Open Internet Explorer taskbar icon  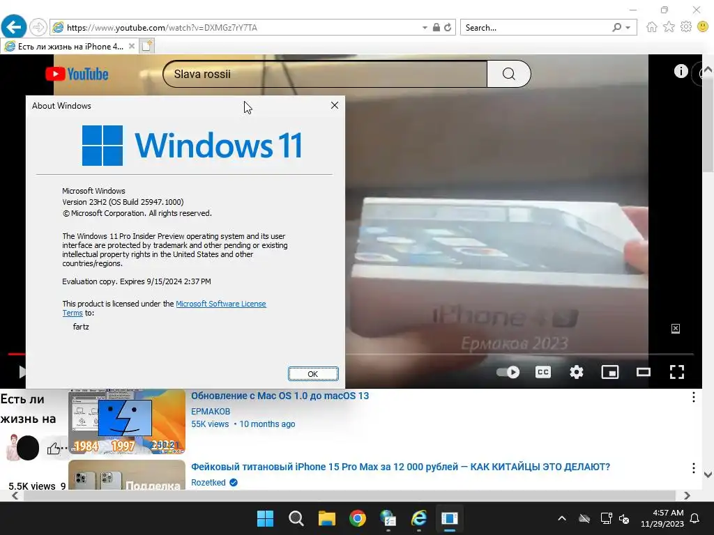coord(419,518)
